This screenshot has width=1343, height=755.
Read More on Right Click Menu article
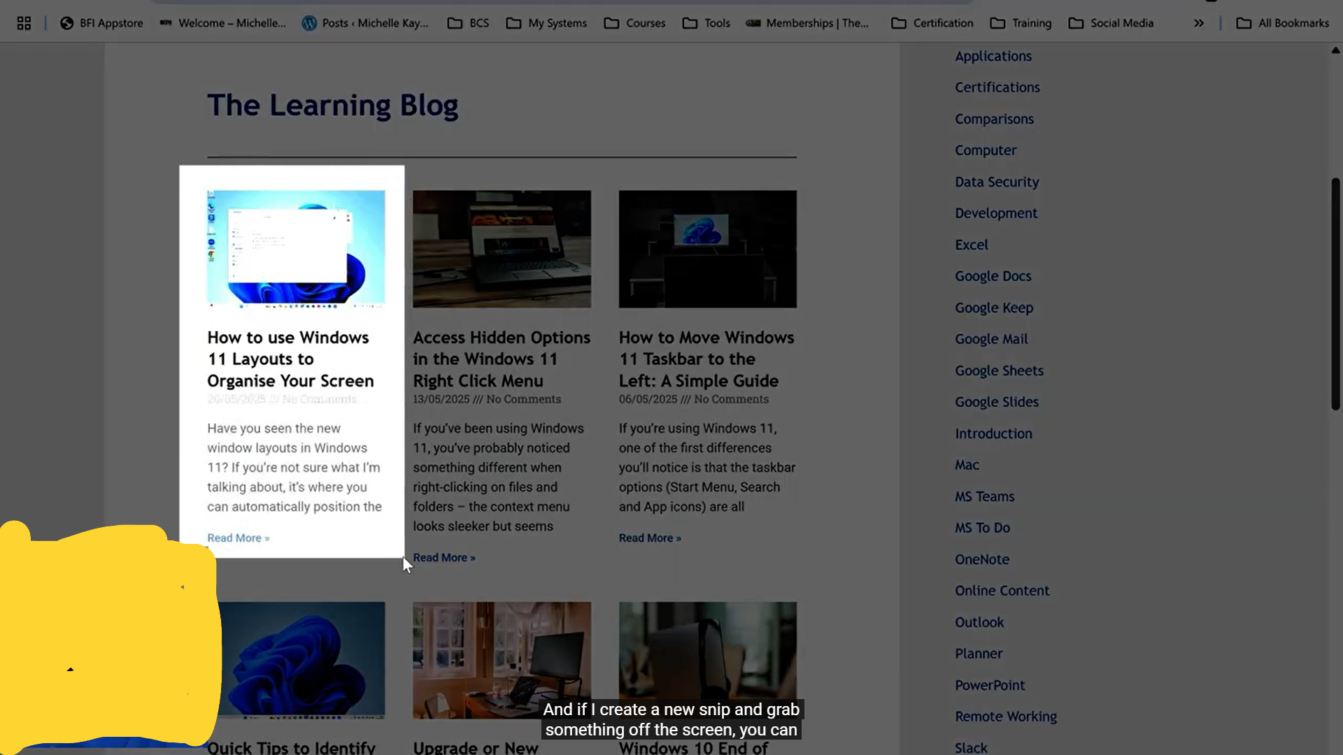click(444, 557)
